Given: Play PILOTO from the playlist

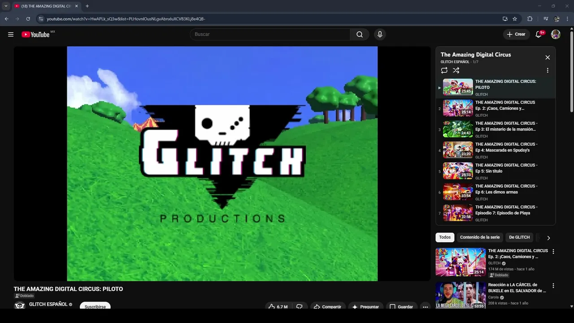Looking at the screenshot, I should (x=496, y=87).
